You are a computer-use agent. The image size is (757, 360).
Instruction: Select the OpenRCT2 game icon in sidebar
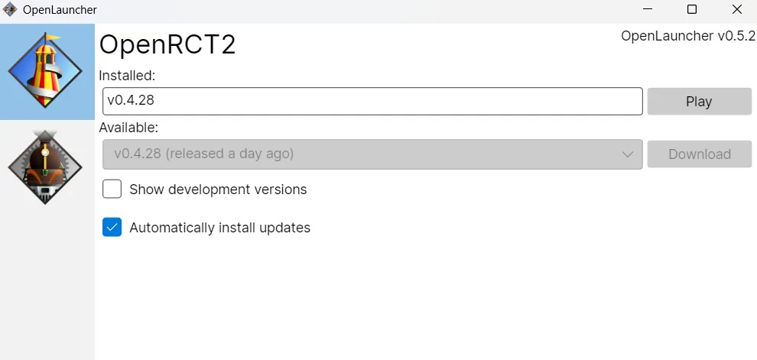click(x=47, y=71)
